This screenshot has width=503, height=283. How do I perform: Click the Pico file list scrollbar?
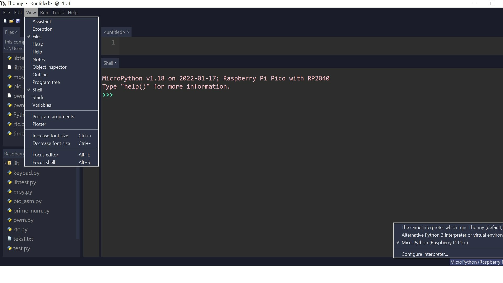tap(78, 203)
